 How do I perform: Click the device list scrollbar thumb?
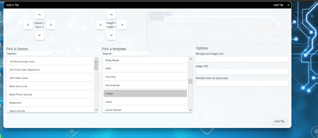[x=96, y=65]
